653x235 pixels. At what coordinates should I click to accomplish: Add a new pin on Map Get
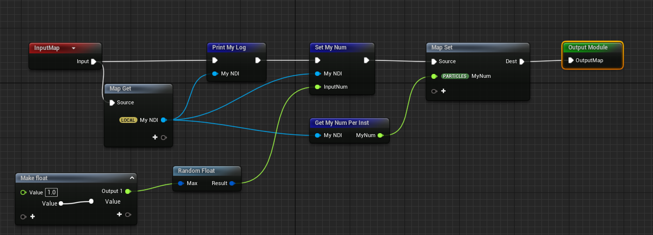pos(155,138)
